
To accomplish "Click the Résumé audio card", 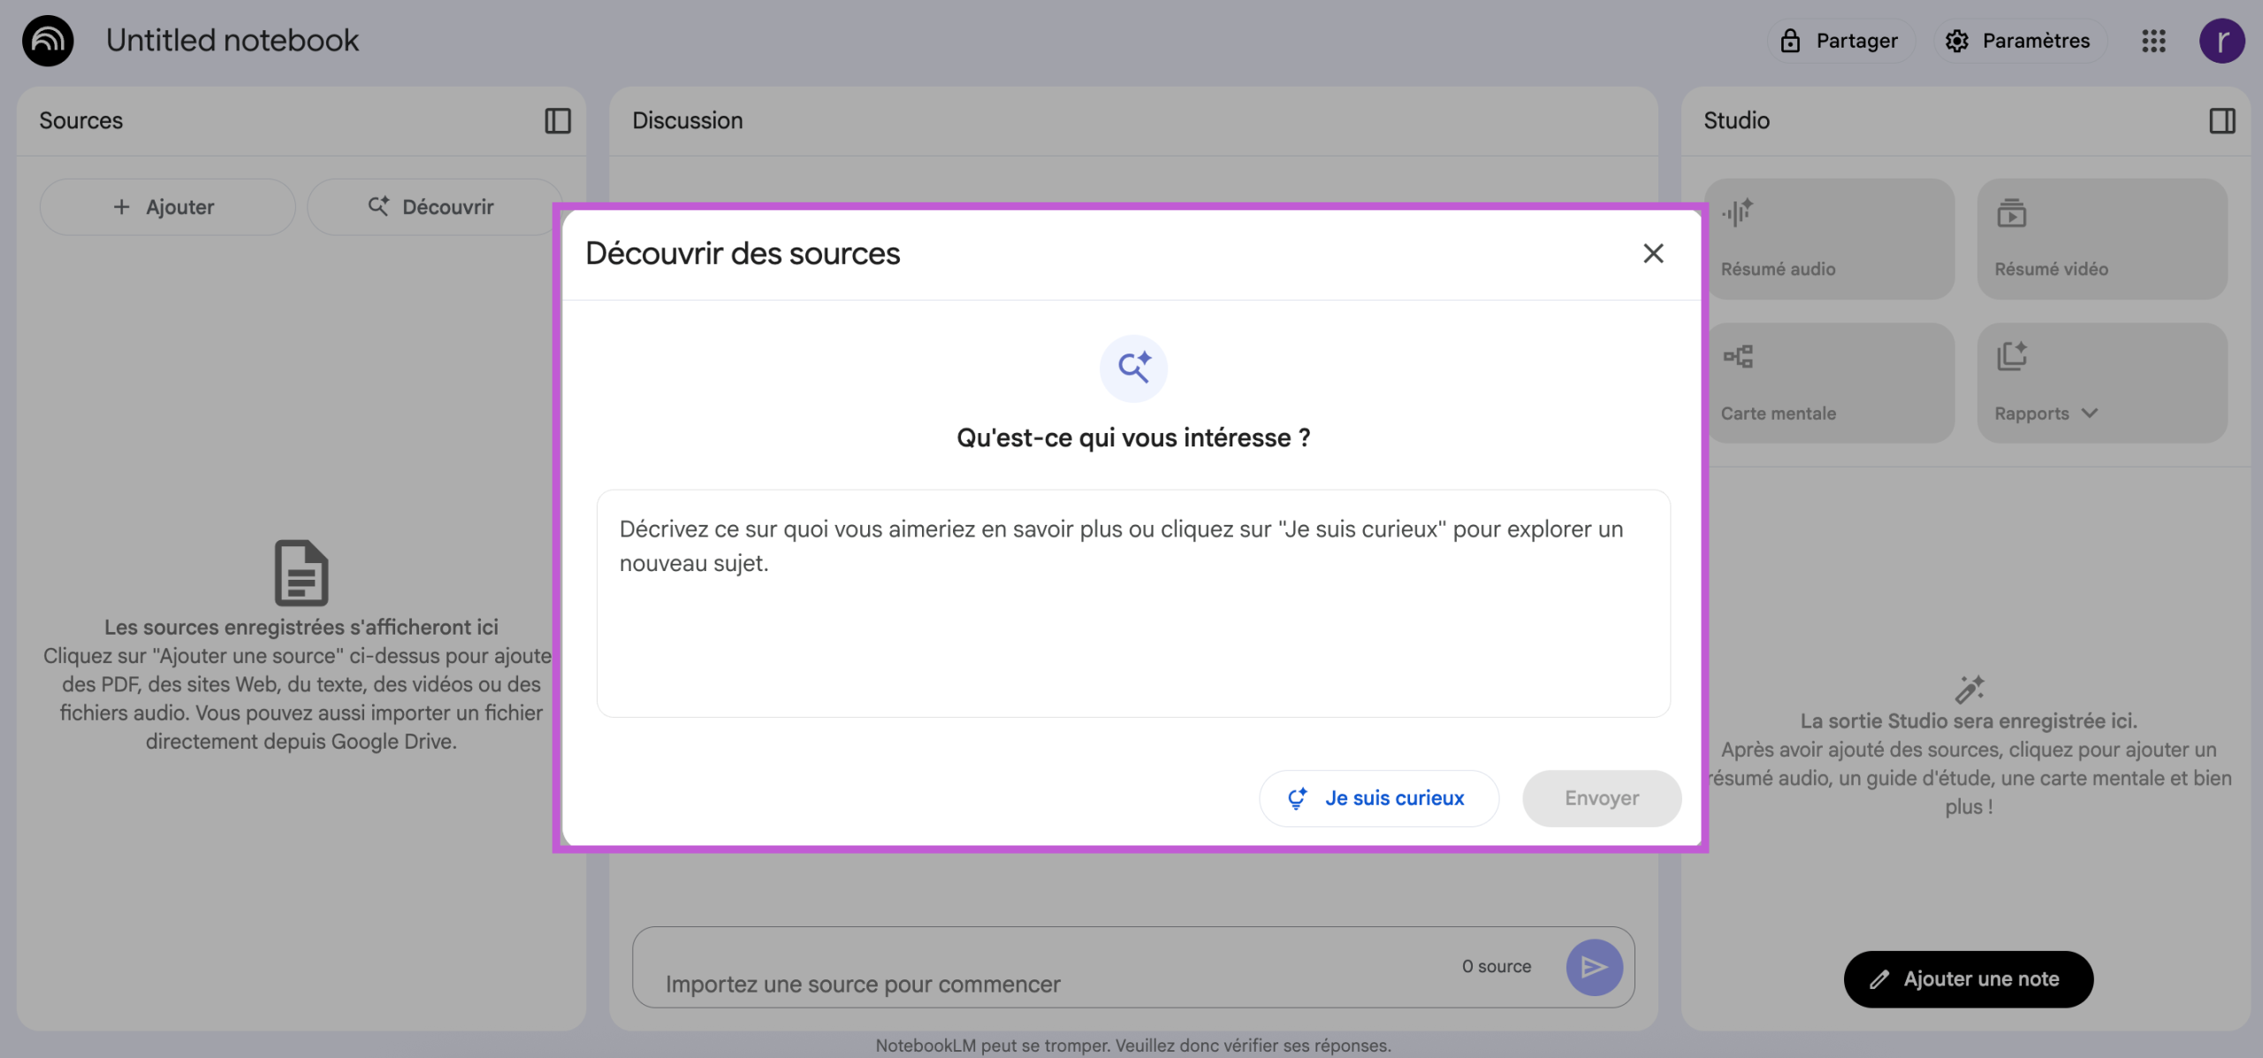I will [x=1828, y=239].
